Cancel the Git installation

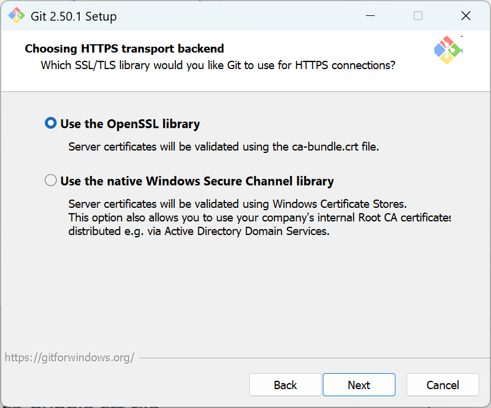pos(443,385)
